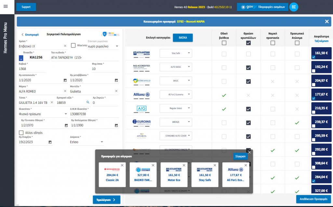Open the Hermes Pro Menu sidebar

coord(5,38)
